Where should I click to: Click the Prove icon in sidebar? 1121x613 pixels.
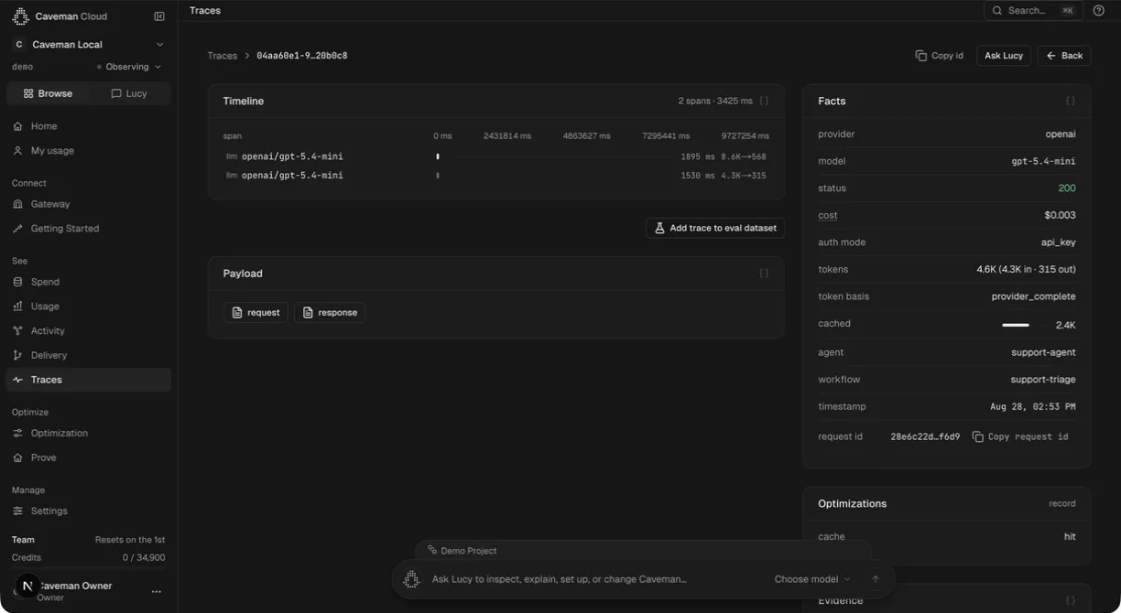tap(17, 457)
